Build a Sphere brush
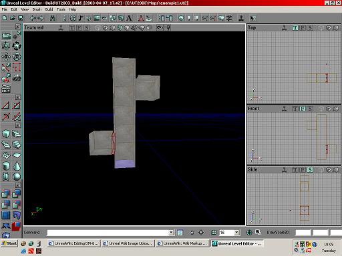Viewport: 342px width, 256px height. 17,177
